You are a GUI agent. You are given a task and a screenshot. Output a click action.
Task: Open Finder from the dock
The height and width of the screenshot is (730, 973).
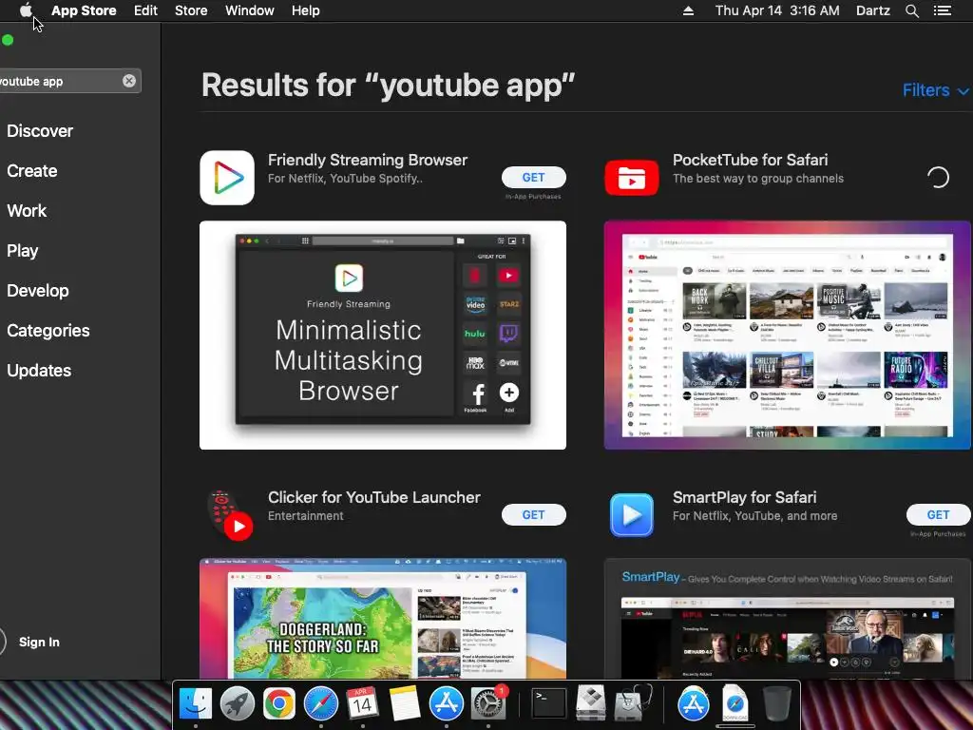coord(196,704)
